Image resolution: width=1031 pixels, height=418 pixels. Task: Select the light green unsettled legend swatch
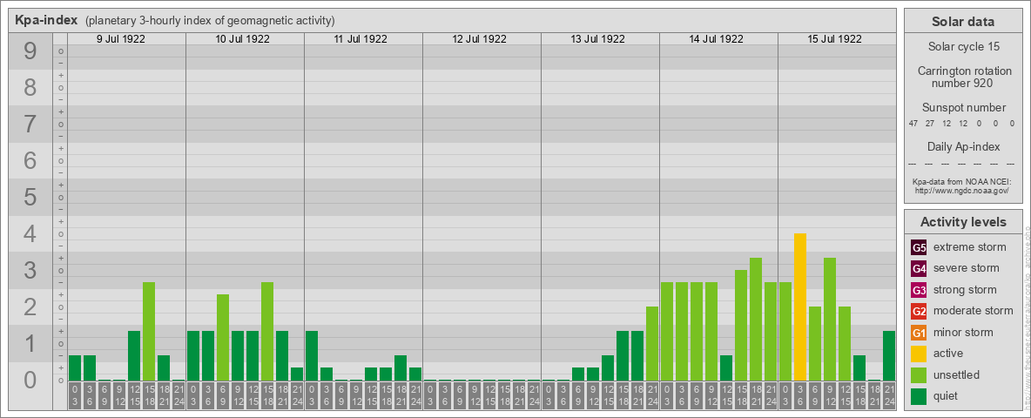(919, 374)
